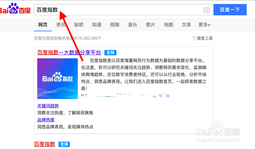Image resolution: width=255 pixels, height=149 pixels.
Task: Click the Baidu logo
Action: pyautogui.click(x=15, y=9)
